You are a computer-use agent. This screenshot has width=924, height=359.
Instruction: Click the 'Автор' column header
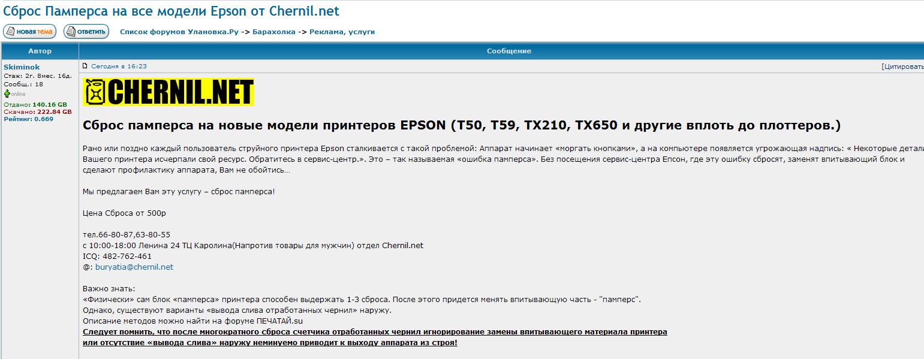pos(40,51)
